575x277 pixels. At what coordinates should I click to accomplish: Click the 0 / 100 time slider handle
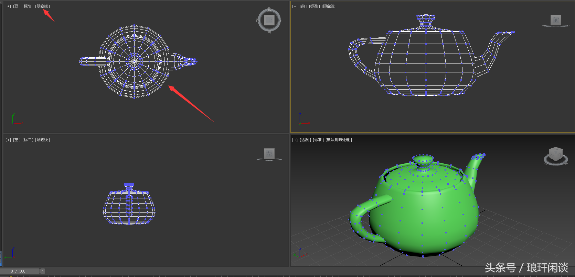pyautogui.click(x=20, y=271)
